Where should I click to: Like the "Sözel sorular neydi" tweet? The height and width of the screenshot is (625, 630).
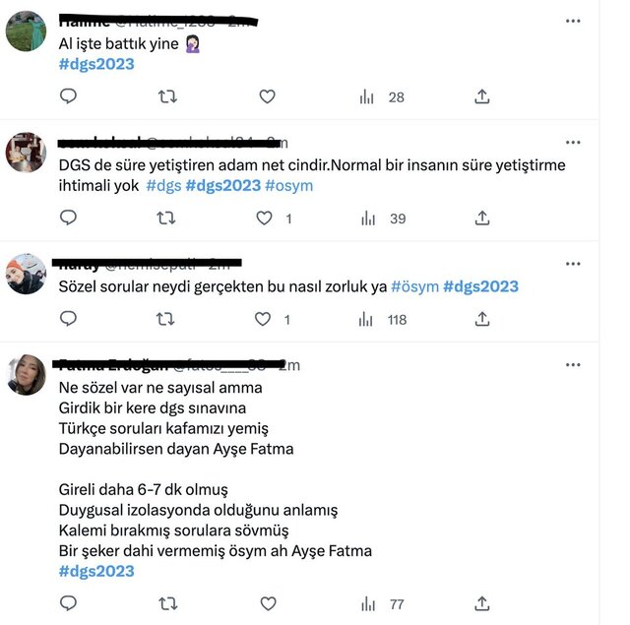click(x=264, y=319)
